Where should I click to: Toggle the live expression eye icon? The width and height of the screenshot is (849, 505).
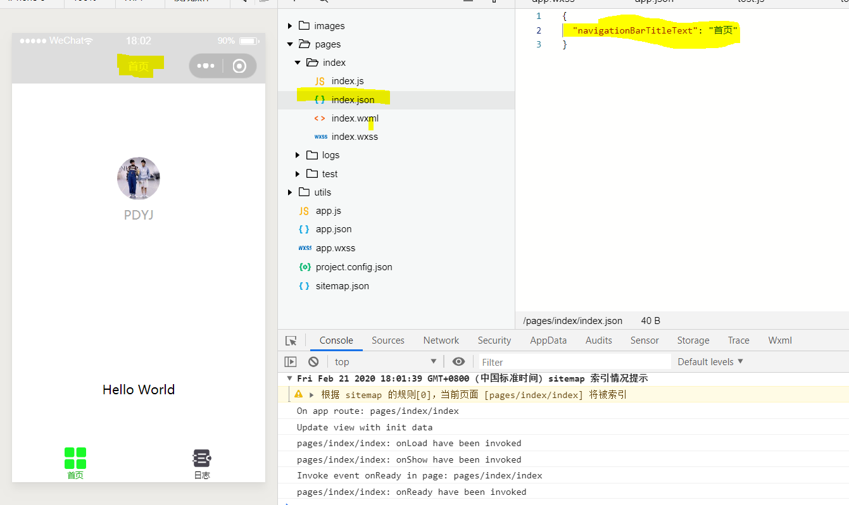click(459, 361)
